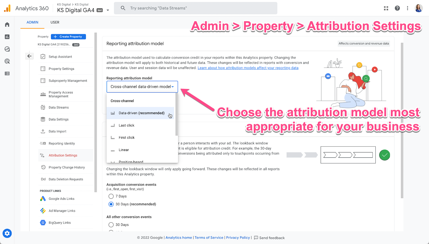The image size is (429, 244).
Task: Open the Help question mark icon
Action: (x=397, y=8)
